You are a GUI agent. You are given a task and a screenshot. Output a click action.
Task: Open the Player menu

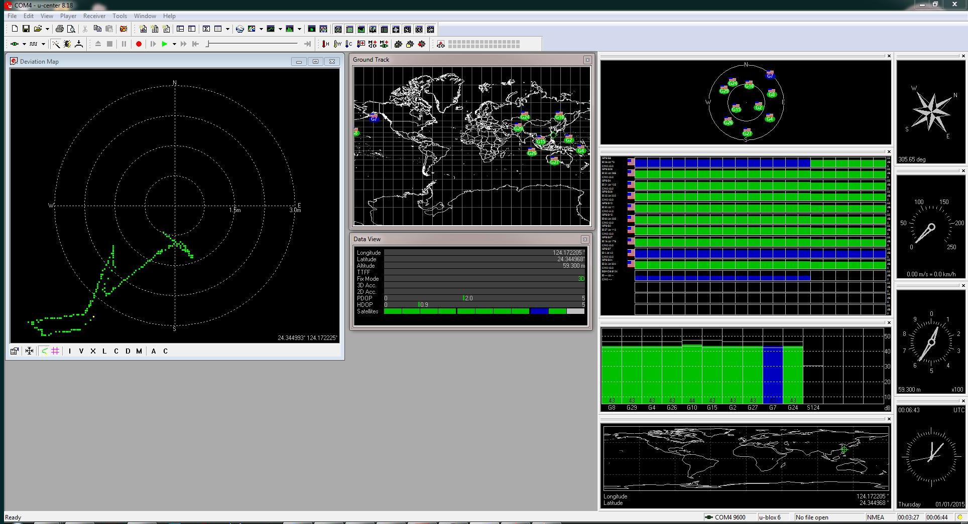pyautogui.click(x=68, y=16)
